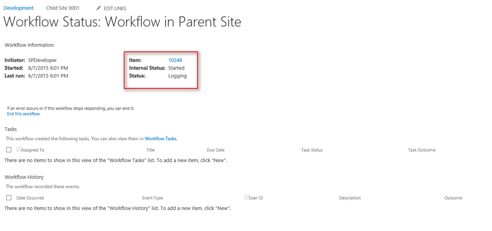Click End this workflow link
Image resolution: width=492 pixels, height=231 pixels.
24,114
